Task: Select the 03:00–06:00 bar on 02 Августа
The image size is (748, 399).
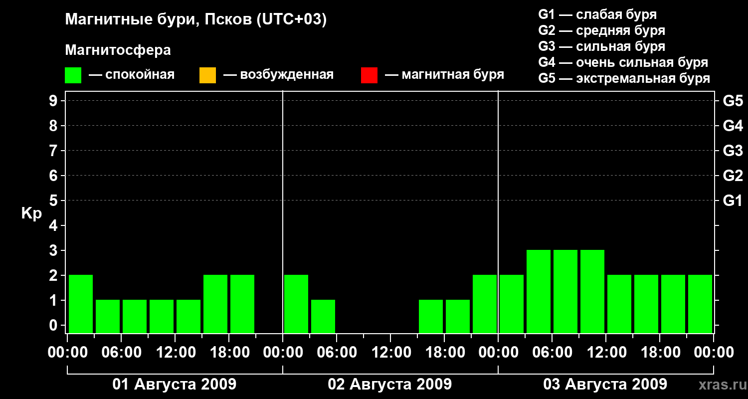Action: pyautogui.click(x=323, y=316)
